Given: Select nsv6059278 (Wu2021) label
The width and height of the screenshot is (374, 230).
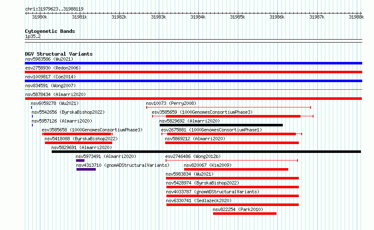Looking at the screenshot, I should click(x=55, y=103).
